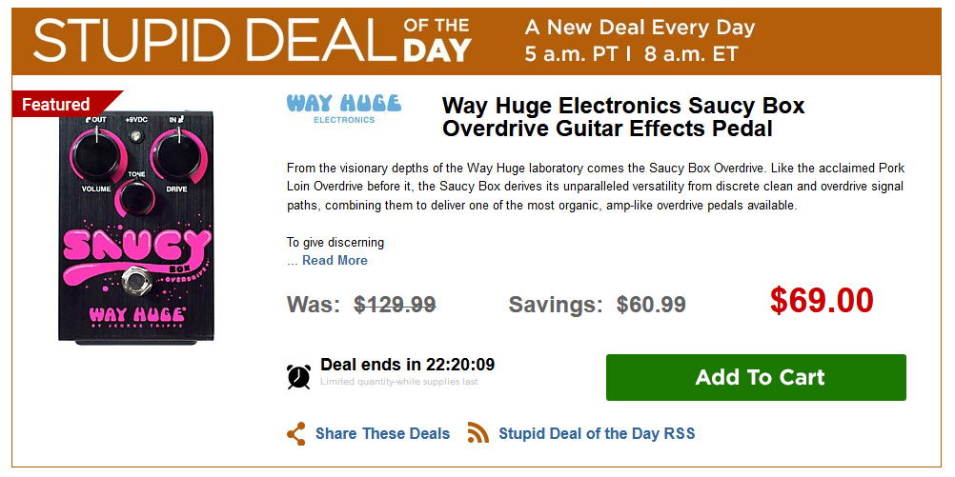Click the product description paragraph

[595, 187]
